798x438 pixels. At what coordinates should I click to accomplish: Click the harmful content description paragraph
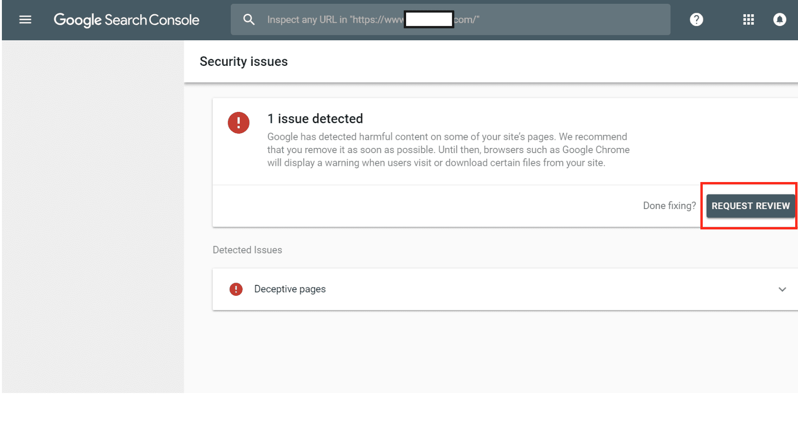pyautogui.click(x=448, y=150)
